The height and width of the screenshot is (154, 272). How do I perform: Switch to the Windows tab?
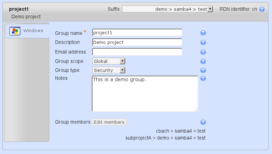pos(27,31)
